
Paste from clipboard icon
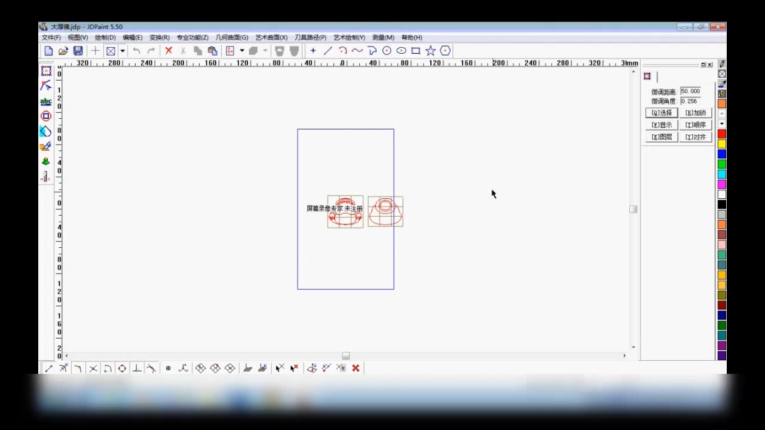212,51
